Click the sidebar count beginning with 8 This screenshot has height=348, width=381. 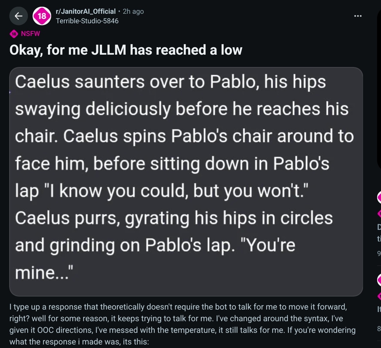click(x=379, y=329)
